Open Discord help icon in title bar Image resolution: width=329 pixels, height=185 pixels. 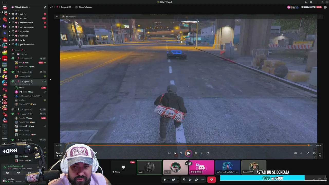click(311, 2)
